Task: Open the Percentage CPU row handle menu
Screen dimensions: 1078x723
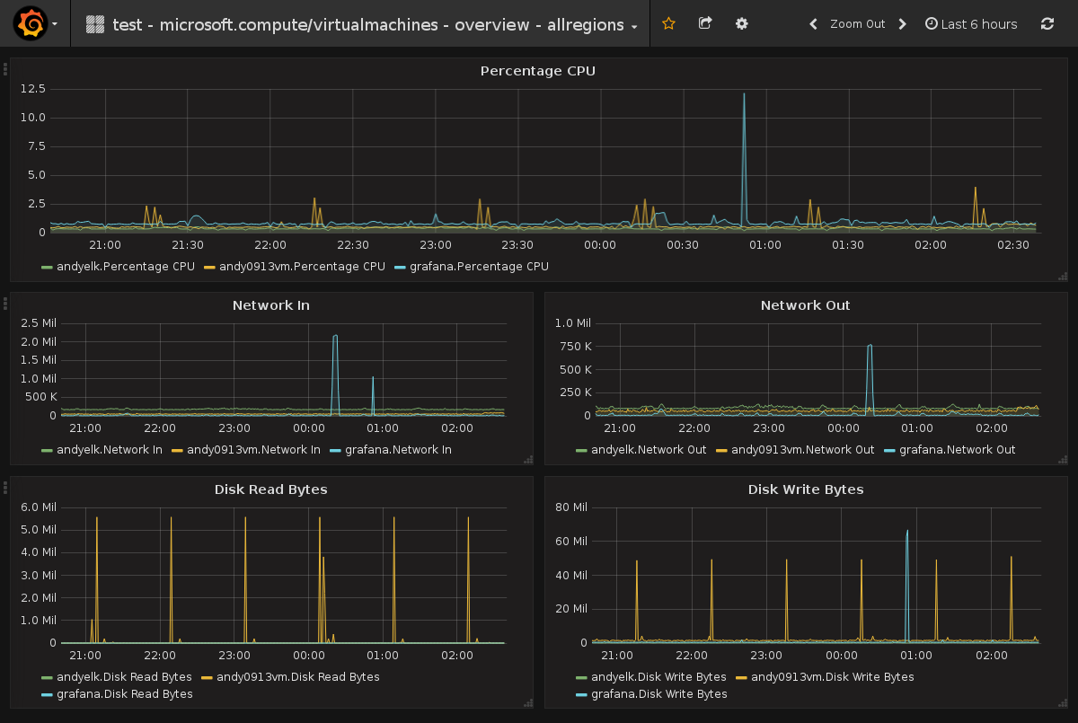Action: pyautogui.click(x=5, y=68)
